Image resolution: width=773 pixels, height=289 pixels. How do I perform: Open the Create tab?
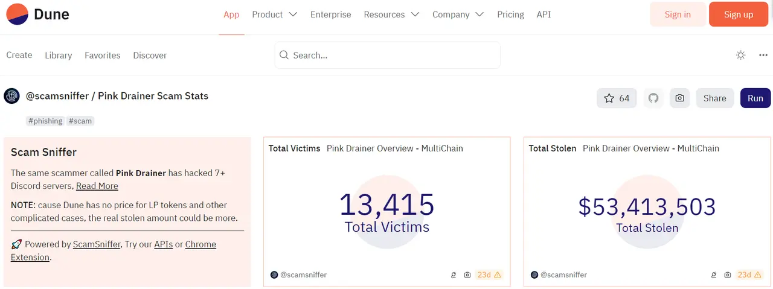point(19,55)
